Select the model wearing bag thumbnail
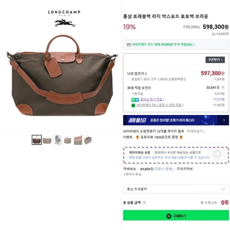The width and height of the screenshot is (230, 230). 57,140
